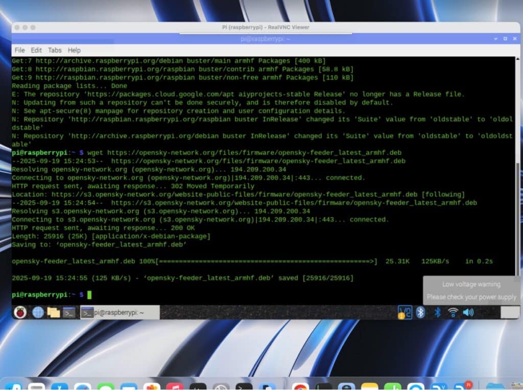Click the plain Bluetooth adapter icon in the tray
This screenshot has width=523, height=390.
pos(438,312)
